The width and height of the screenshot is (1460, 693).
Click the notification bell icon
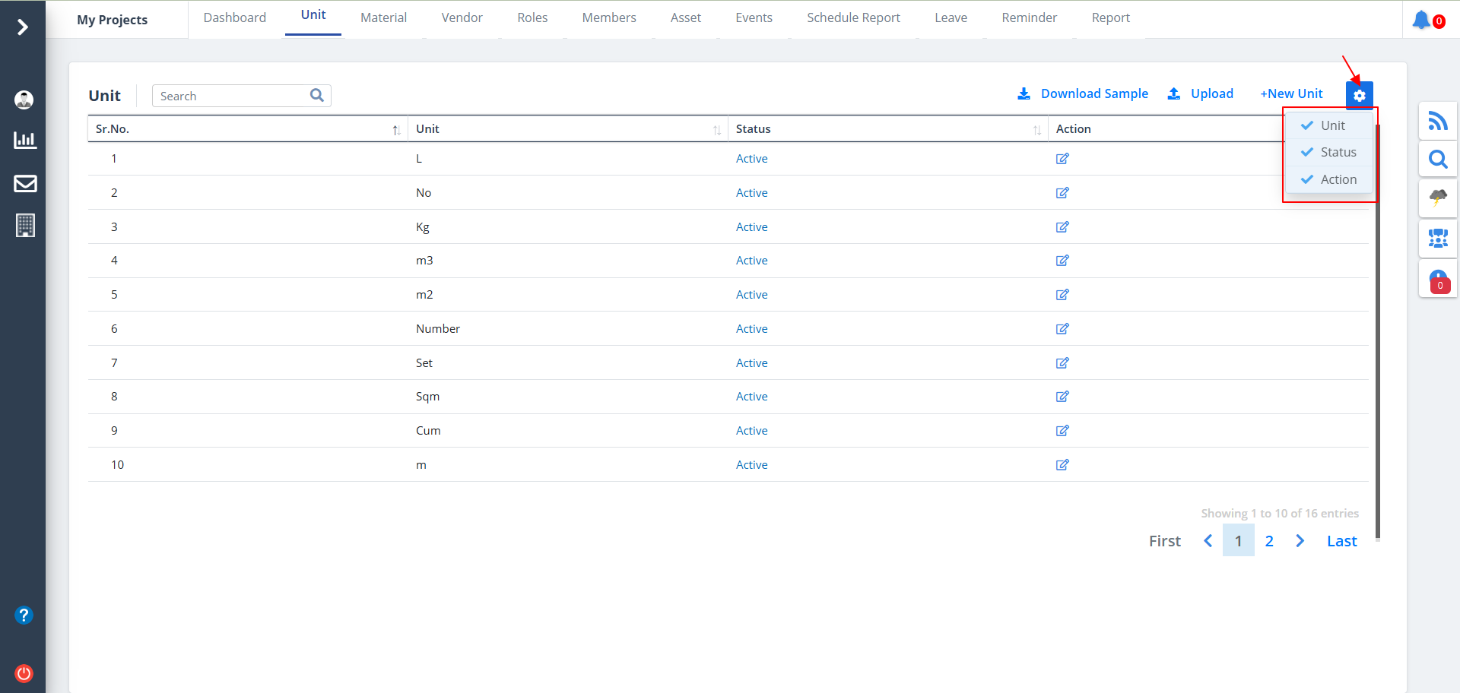pos(1420,20)
